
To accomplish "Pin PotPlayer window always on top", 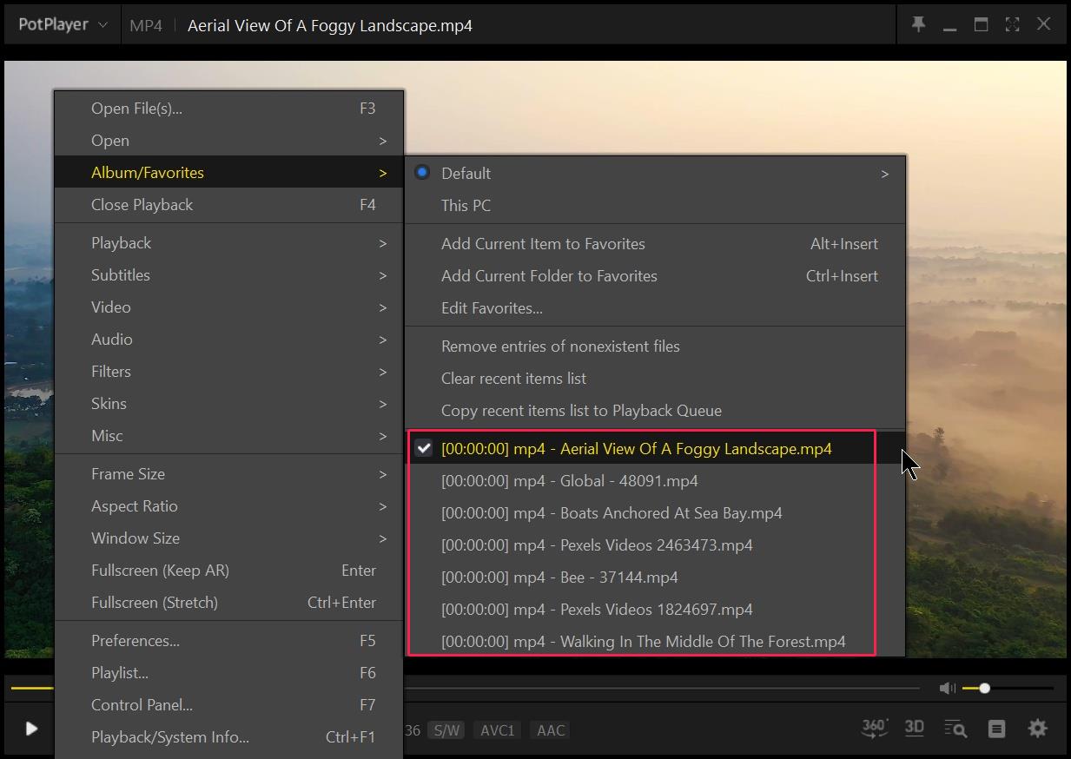I will 918,24.
